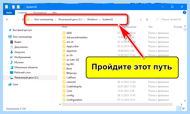Screen dimensions: 190x114
Task: Click Этот компьютер in the address bar
Action: click(44, 20)
